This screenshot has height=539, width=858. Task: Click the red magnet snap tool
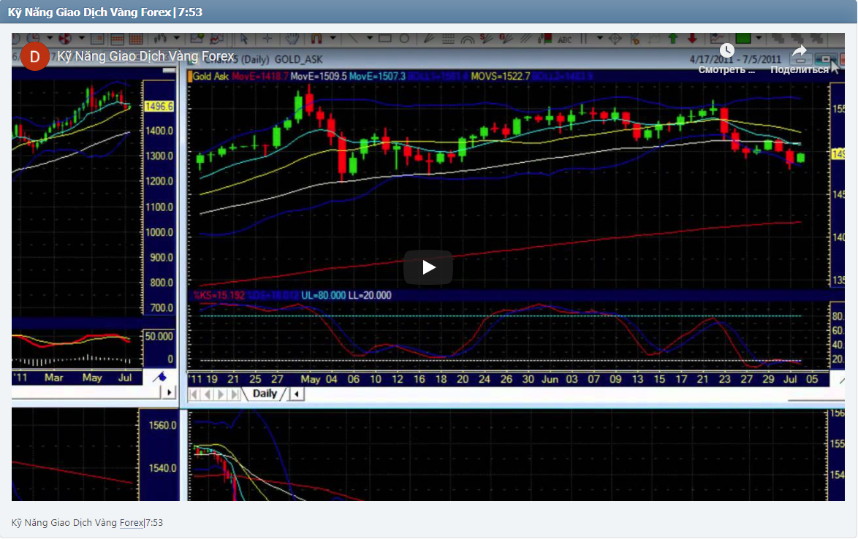tap(316, 39)
